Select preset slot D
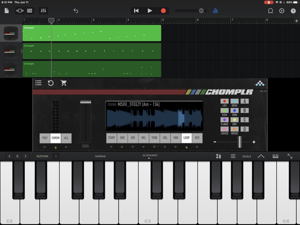 click(244, 129)
